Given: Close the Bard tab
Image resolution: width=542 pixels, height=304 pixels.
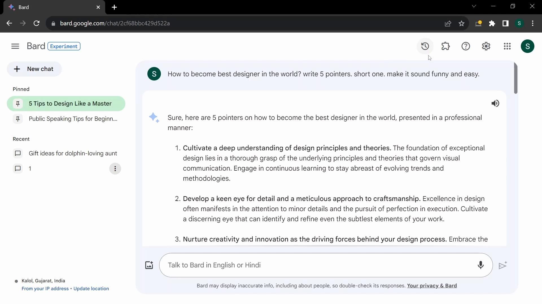Looking at the screenshot, I should (x=98, y=7).
